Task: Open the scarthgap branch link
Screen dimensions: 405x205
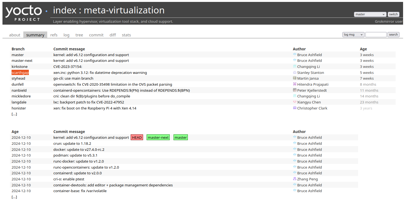Action: pyautogui.click(x=20, y=73)
